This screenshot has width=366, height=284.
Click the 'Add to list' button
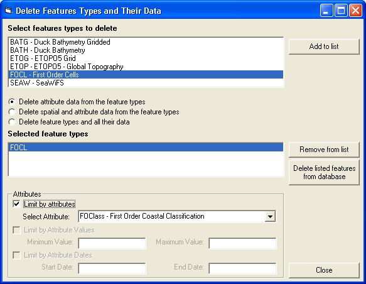pos(324,46)
